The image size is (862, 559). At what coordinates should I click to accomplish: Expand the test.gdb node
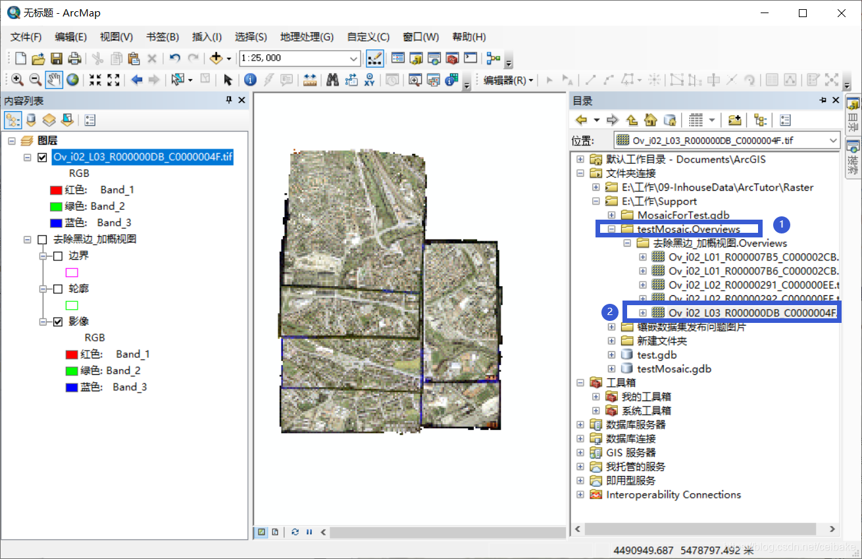[611, 355]
